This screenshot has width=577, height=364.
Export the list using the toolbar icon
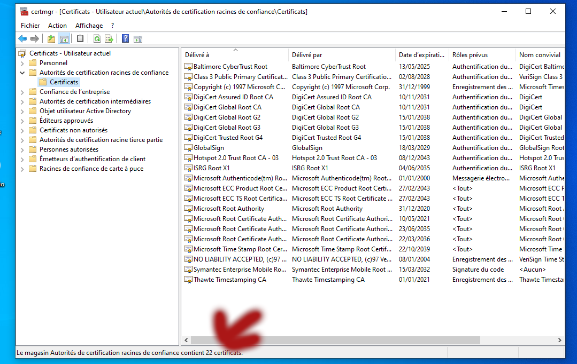coord(109,38)
